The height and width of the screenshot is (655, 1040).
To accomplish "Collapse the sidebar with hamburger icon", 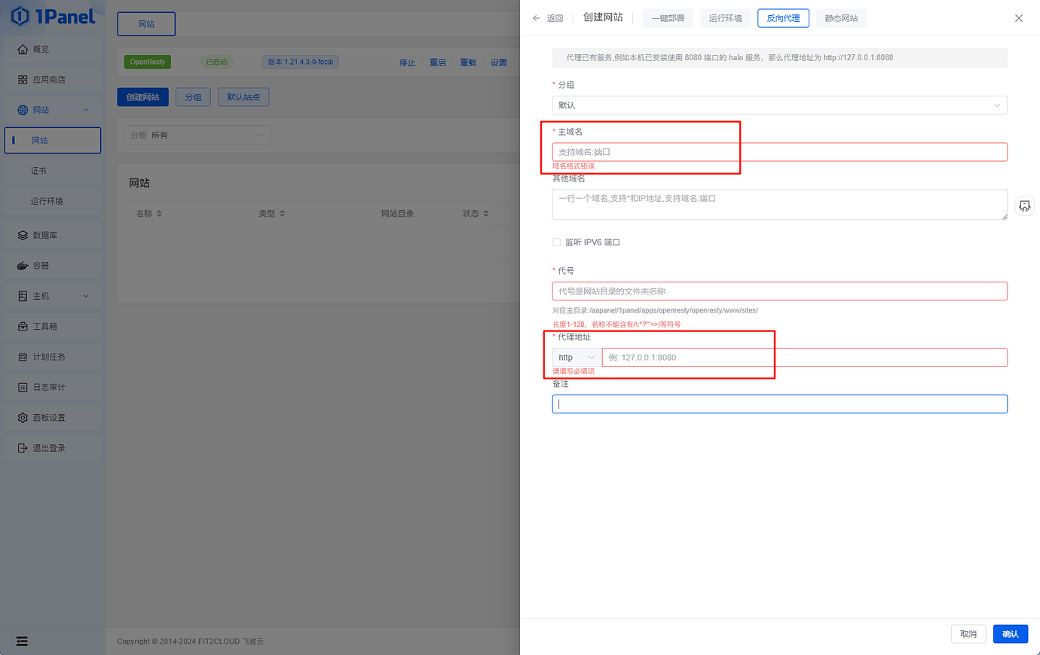I will [x=21, y=641].
